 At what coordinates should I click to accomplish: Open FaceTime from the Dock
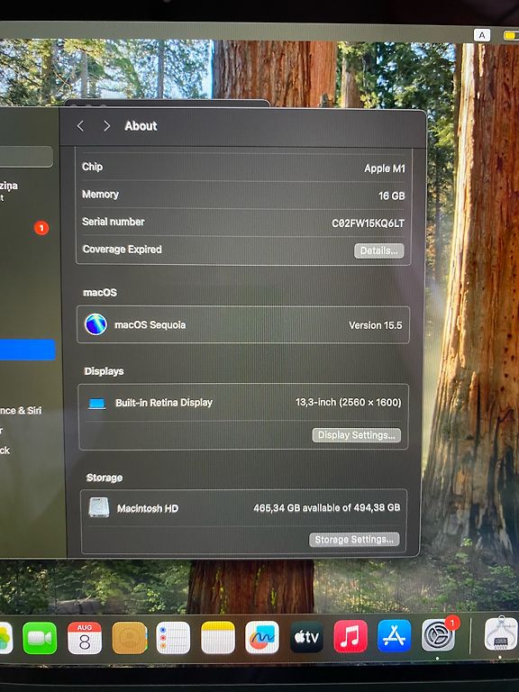tap(40, 638)
